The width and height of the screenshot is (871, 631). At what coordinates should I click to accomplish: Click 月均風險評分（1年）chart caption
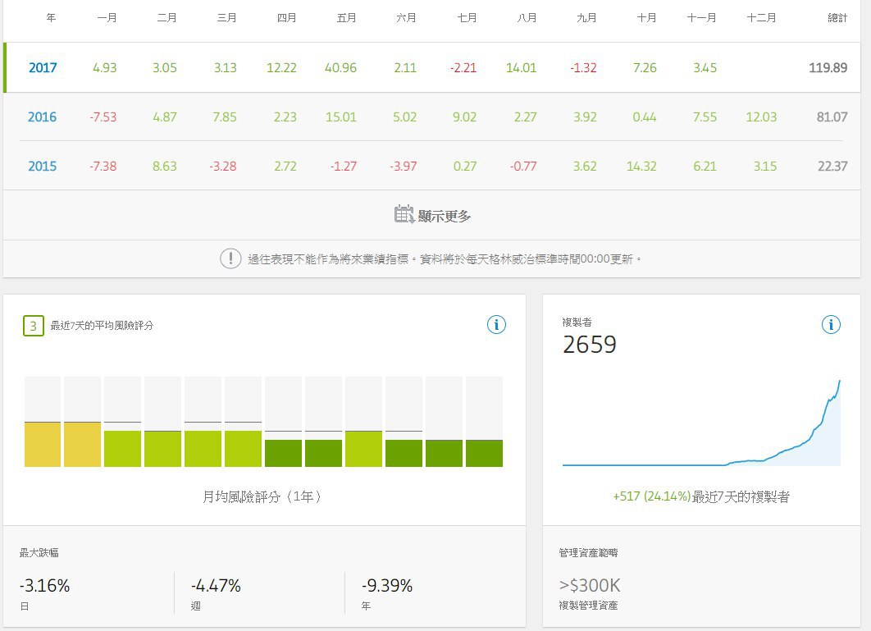point(262,496)
